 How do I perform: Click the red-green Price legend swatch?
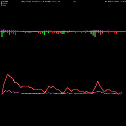click(2, 5)
